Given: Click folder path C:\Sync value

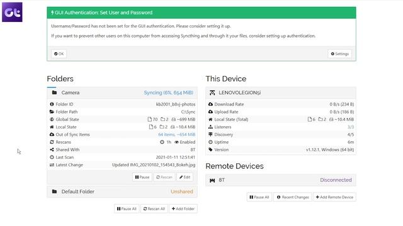Looking at the screenshot, I should point(188,112).
